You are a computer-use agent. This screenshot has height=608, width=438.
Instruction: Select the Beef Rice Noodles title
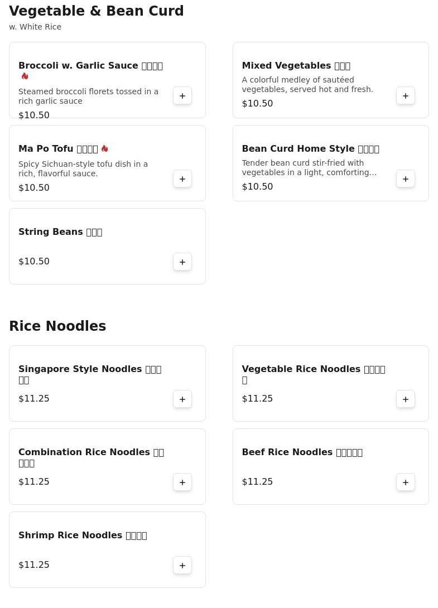302,452
